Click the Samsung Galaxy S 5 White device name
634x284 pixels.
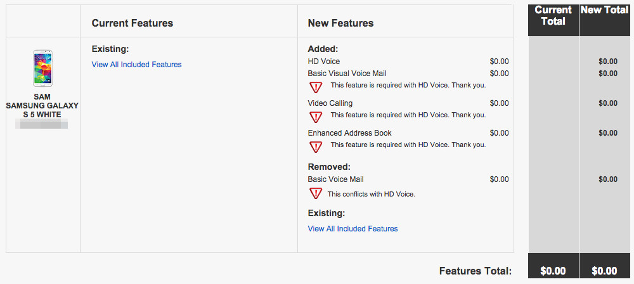pyautogui.click(x=42, y=106)
